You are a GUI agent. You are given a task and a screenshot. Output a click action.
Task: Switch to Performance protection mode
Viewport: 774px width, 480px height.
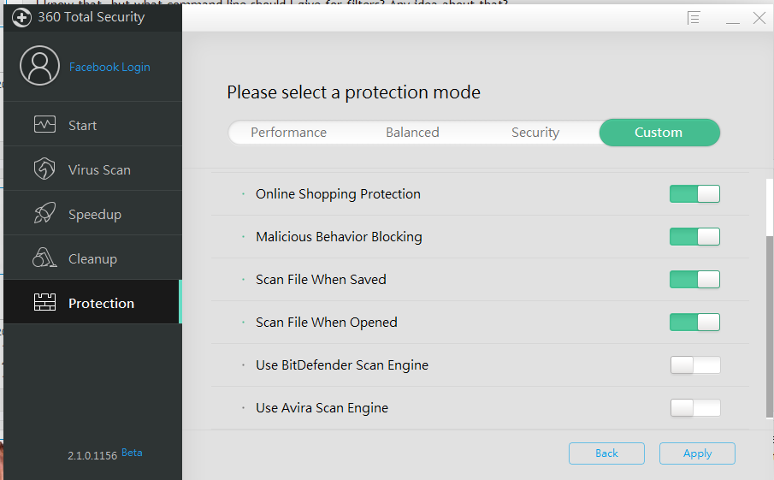coord(288,133)
